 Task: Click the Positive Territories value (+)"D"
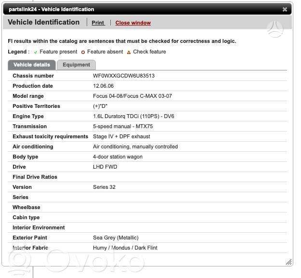coord(100,106)
